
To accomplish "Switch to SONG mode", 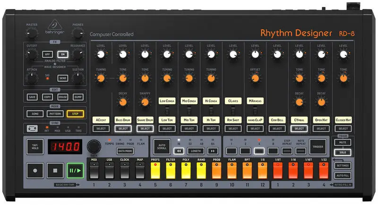I will pyautogui.click(x=35, y=114).
